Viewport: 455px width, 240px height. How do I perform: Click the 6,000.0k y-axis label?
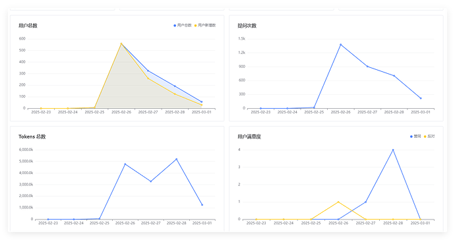[x=26, y=150]
